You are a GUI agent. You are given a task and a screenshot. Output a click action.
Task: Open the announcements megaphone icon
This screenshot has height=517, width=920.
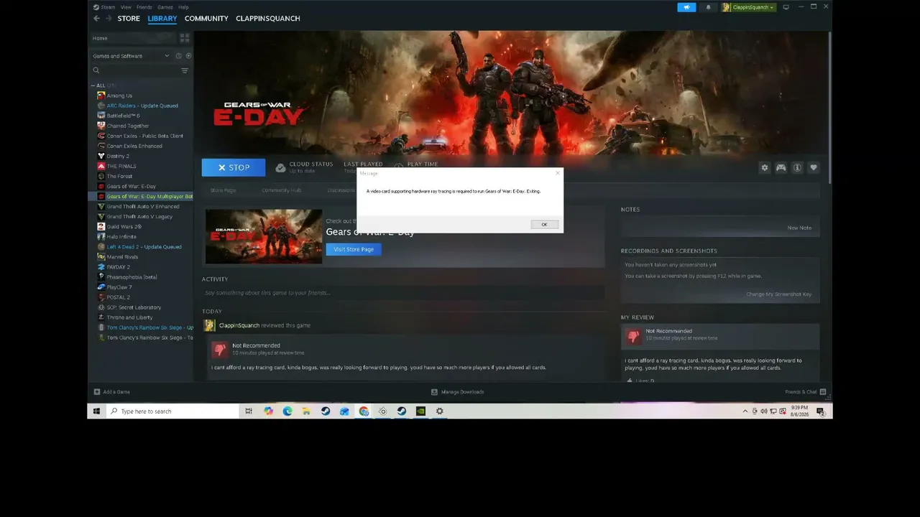[686, 7]
